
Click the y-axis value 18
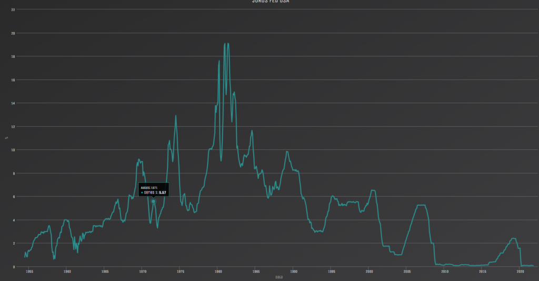click(13, 57)
